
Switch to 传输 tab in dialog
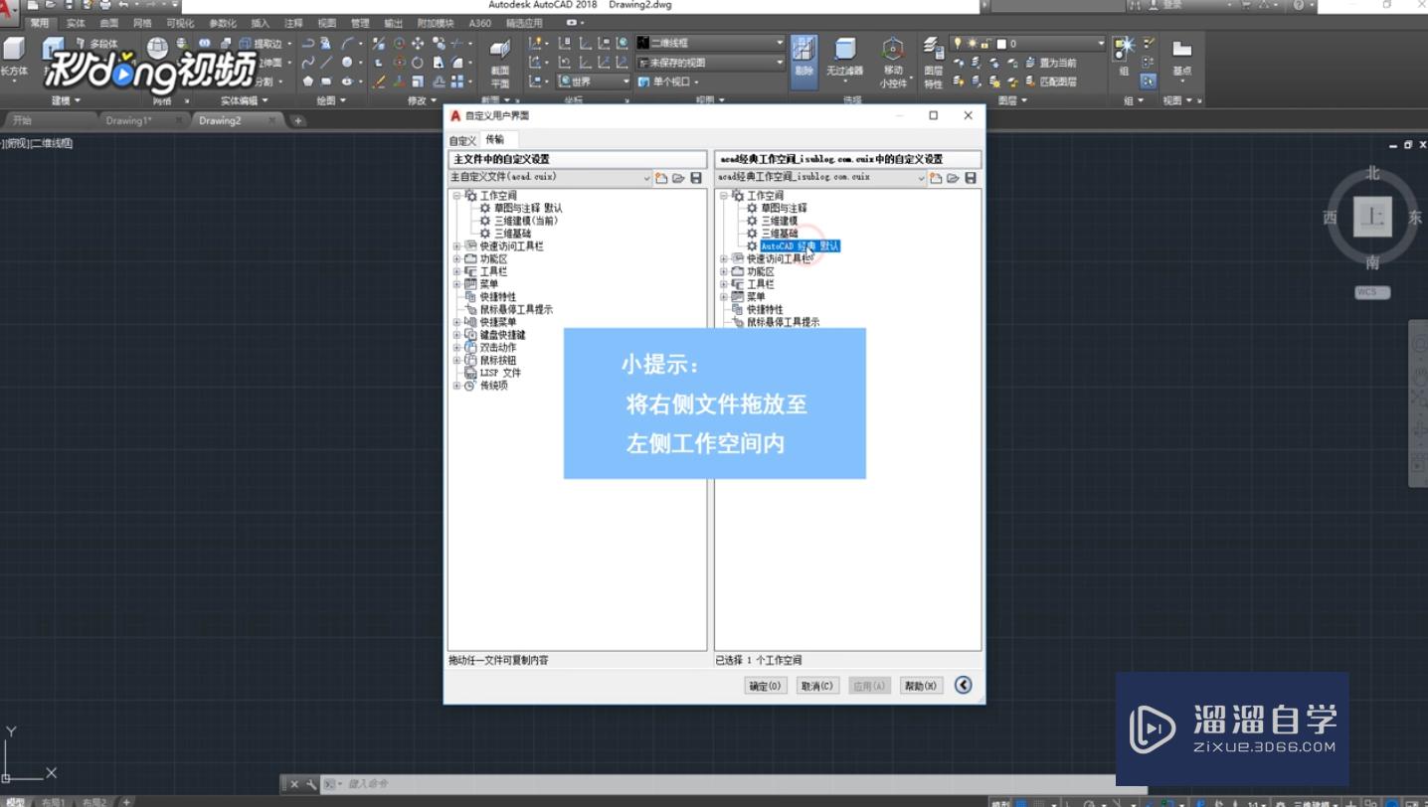494,139
